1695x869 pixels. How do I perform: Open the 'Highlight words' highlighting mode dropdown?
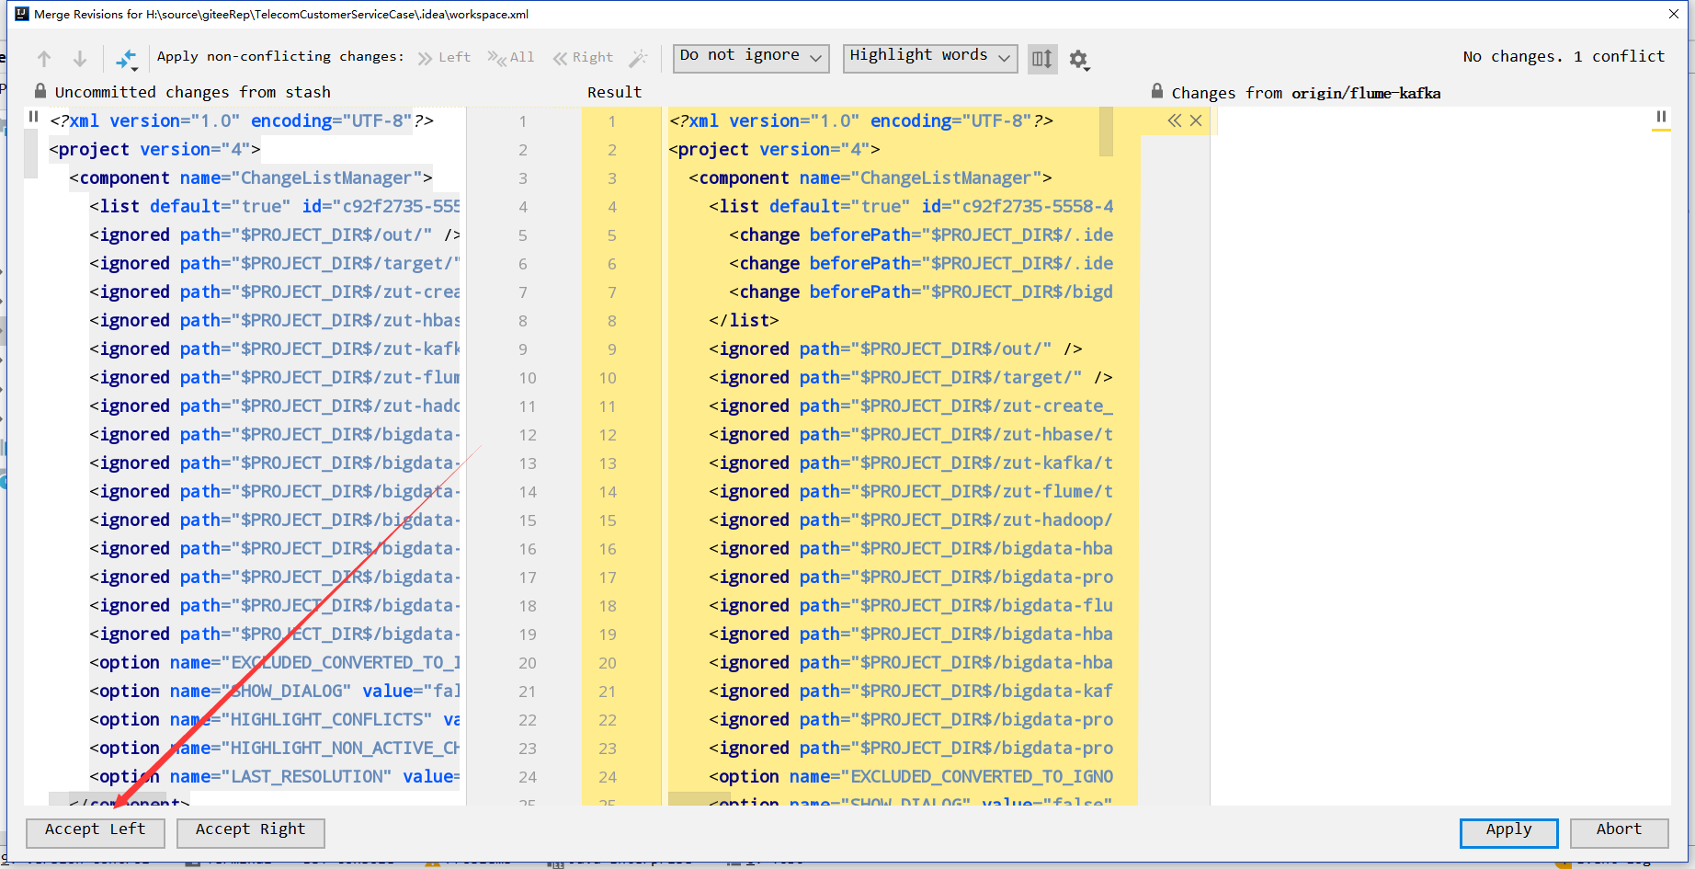tap(928, 57)
